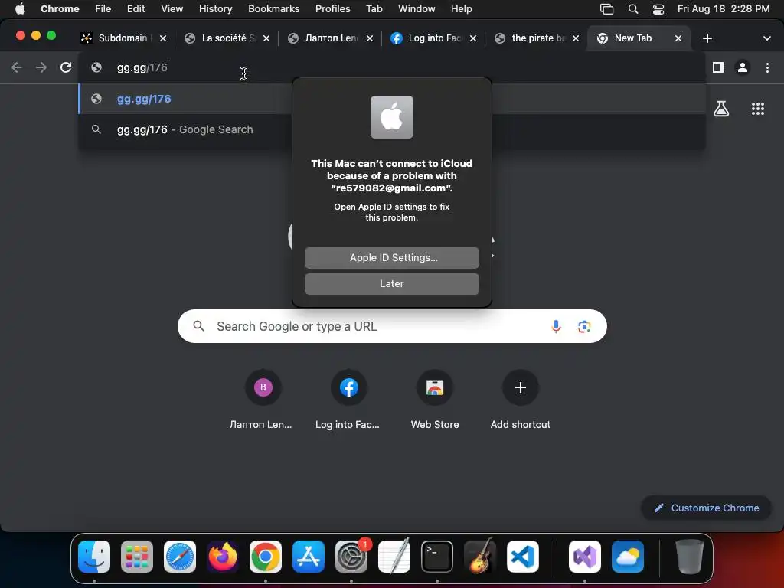Screen dimensions: 784x588
Task: Open Finder from the Dock
Action: coord(94,557)
